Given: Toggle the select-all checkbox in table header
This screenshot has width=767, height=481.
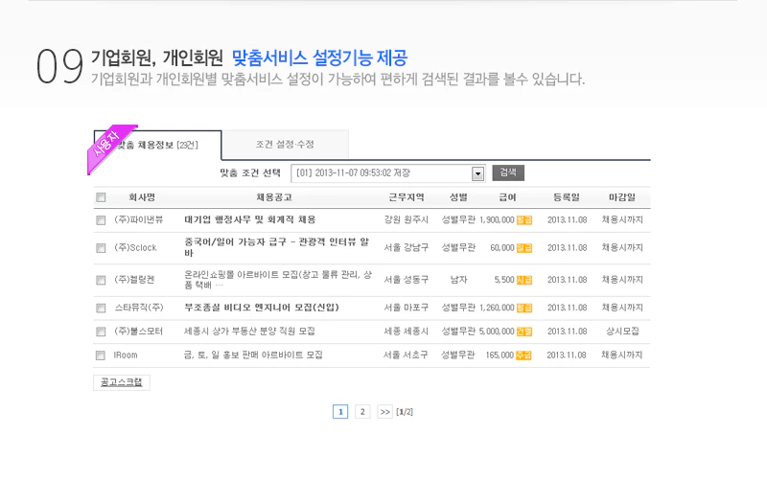Looking at the screenshot, I should click(101, 197).
